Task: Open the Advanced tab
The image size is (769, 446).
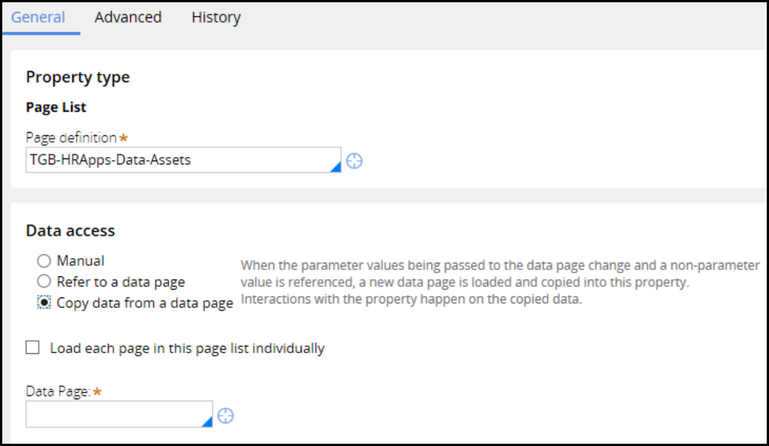Action: [x=128, y=17]
